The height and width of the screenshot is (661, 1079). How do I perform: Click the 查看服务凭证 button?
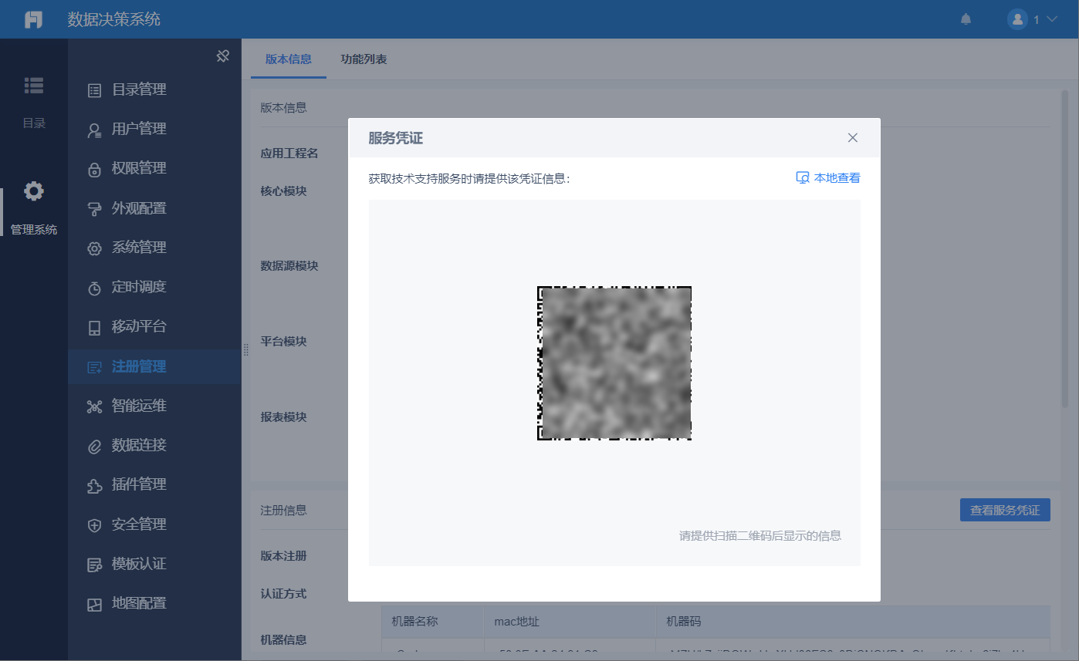(1005, 510)
